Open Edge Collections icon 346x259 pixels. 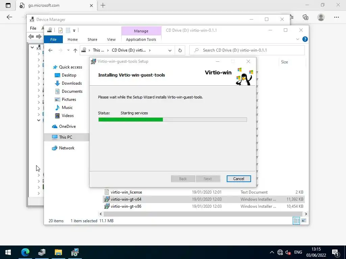(305, 17)
